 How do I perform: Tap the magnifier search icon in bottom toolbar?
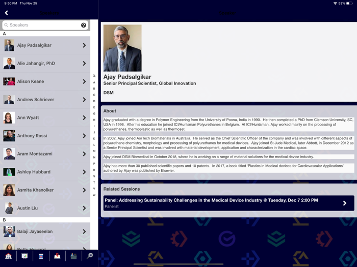(90, 256)
